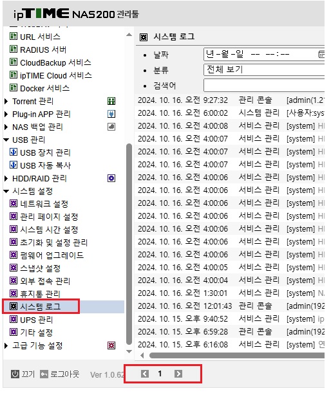Open URL 서비스 menu item
The width and height of the screenshot is (331, 395).
tap(40, 37)
